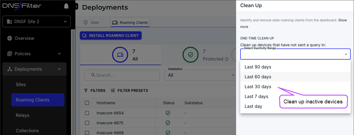Open Relays in the sidebar

tap(23, 115)
